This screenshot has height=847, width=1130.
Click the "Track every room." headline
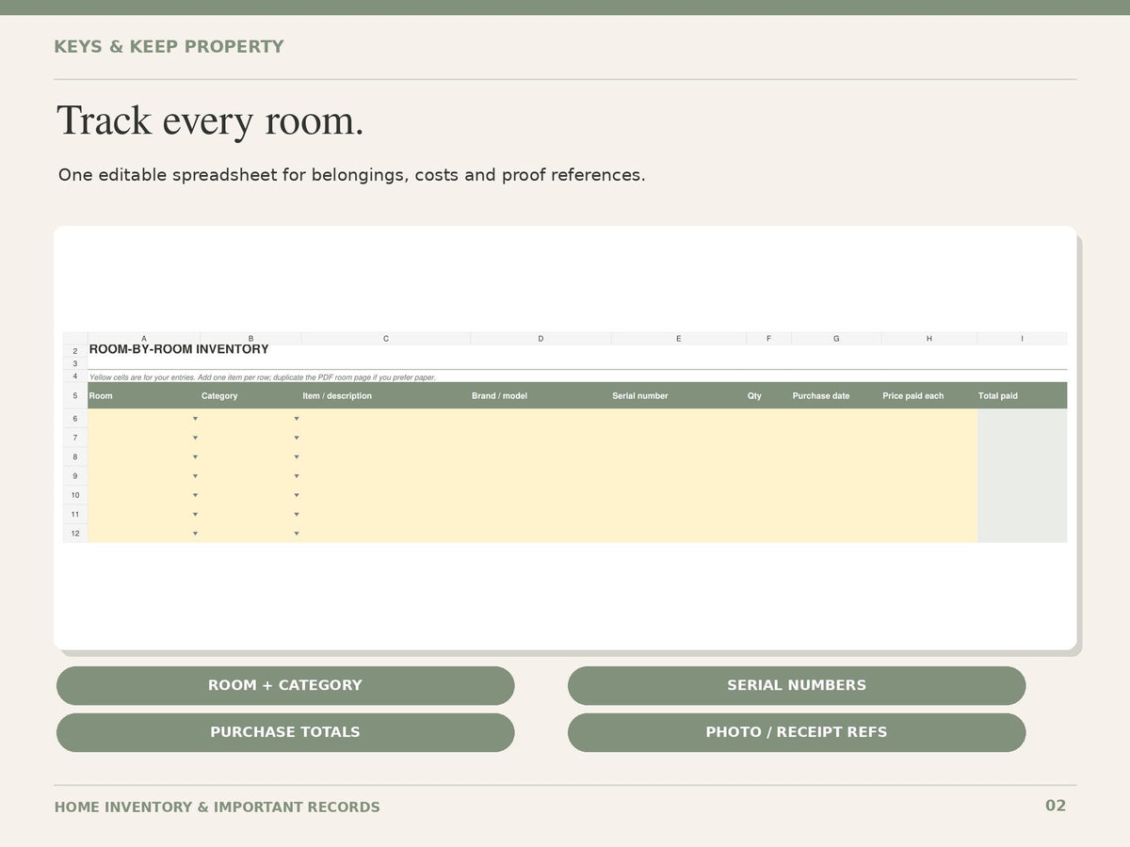pos(210,120)
